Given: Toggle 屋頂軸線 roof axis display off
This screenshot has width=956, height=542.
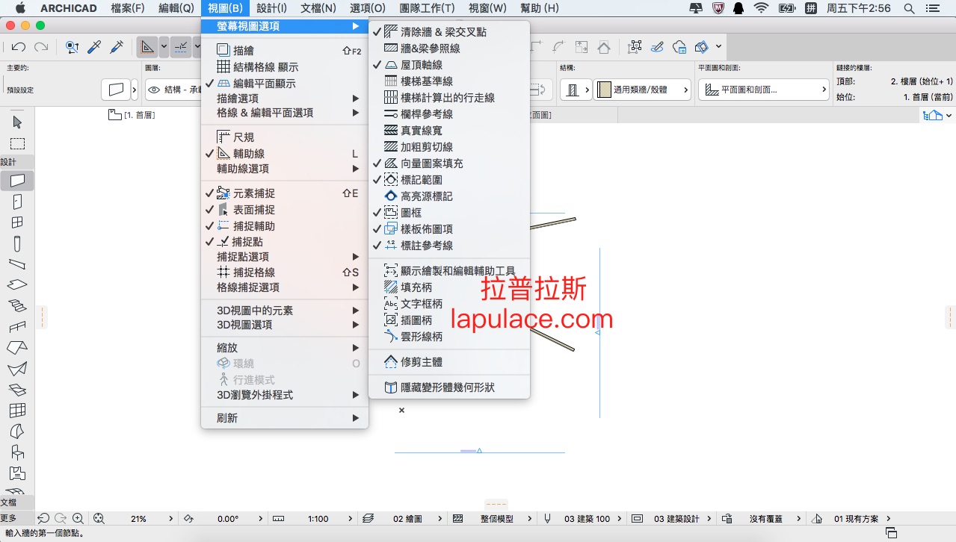Looking at the screenshot, I should pyautogui.click(x=422, y=65).
